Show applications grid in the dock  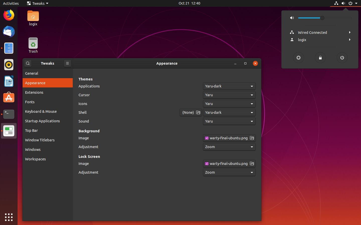9,217
